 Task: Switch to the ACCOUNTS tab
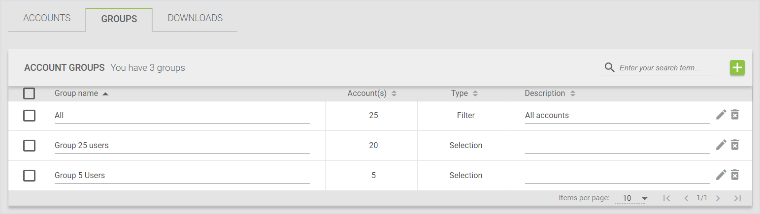click(47, 18)
